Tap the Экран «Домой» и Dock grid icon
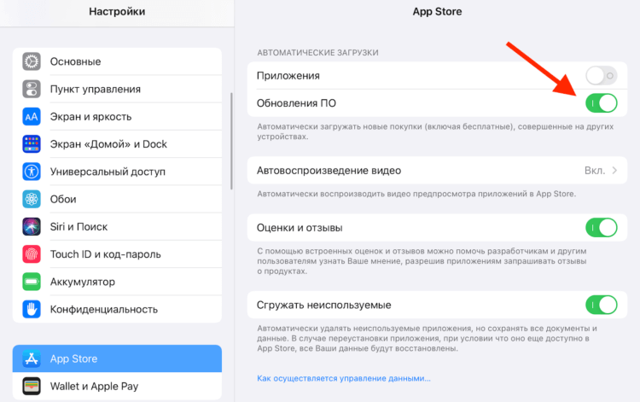This screenshot has width=640, height=402. click(x=32, y=144)
